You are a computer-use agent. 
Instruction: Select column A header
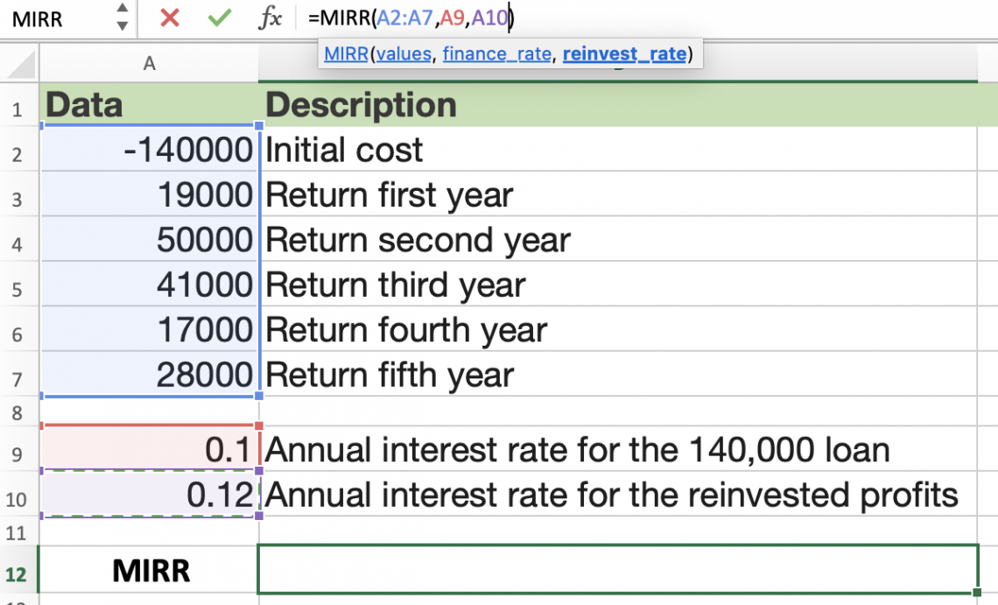[x=149, y=63]
